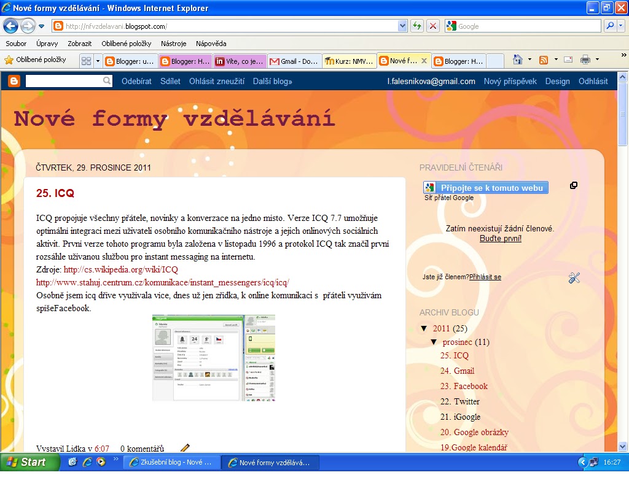The image size is (629, 494).
Task: Open the Nástroje menu
Action: pos(173,44)
